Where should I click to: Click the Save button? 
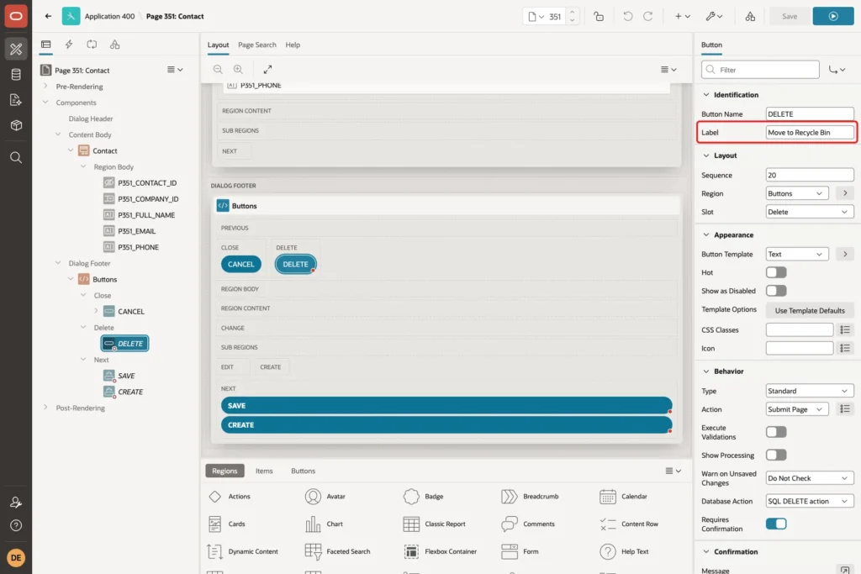click(789, 17)
